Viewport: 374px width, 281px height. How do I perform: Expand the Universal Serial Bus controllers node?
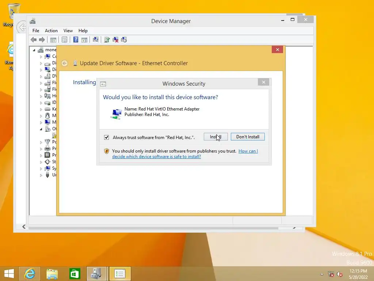tap(41, 175)
